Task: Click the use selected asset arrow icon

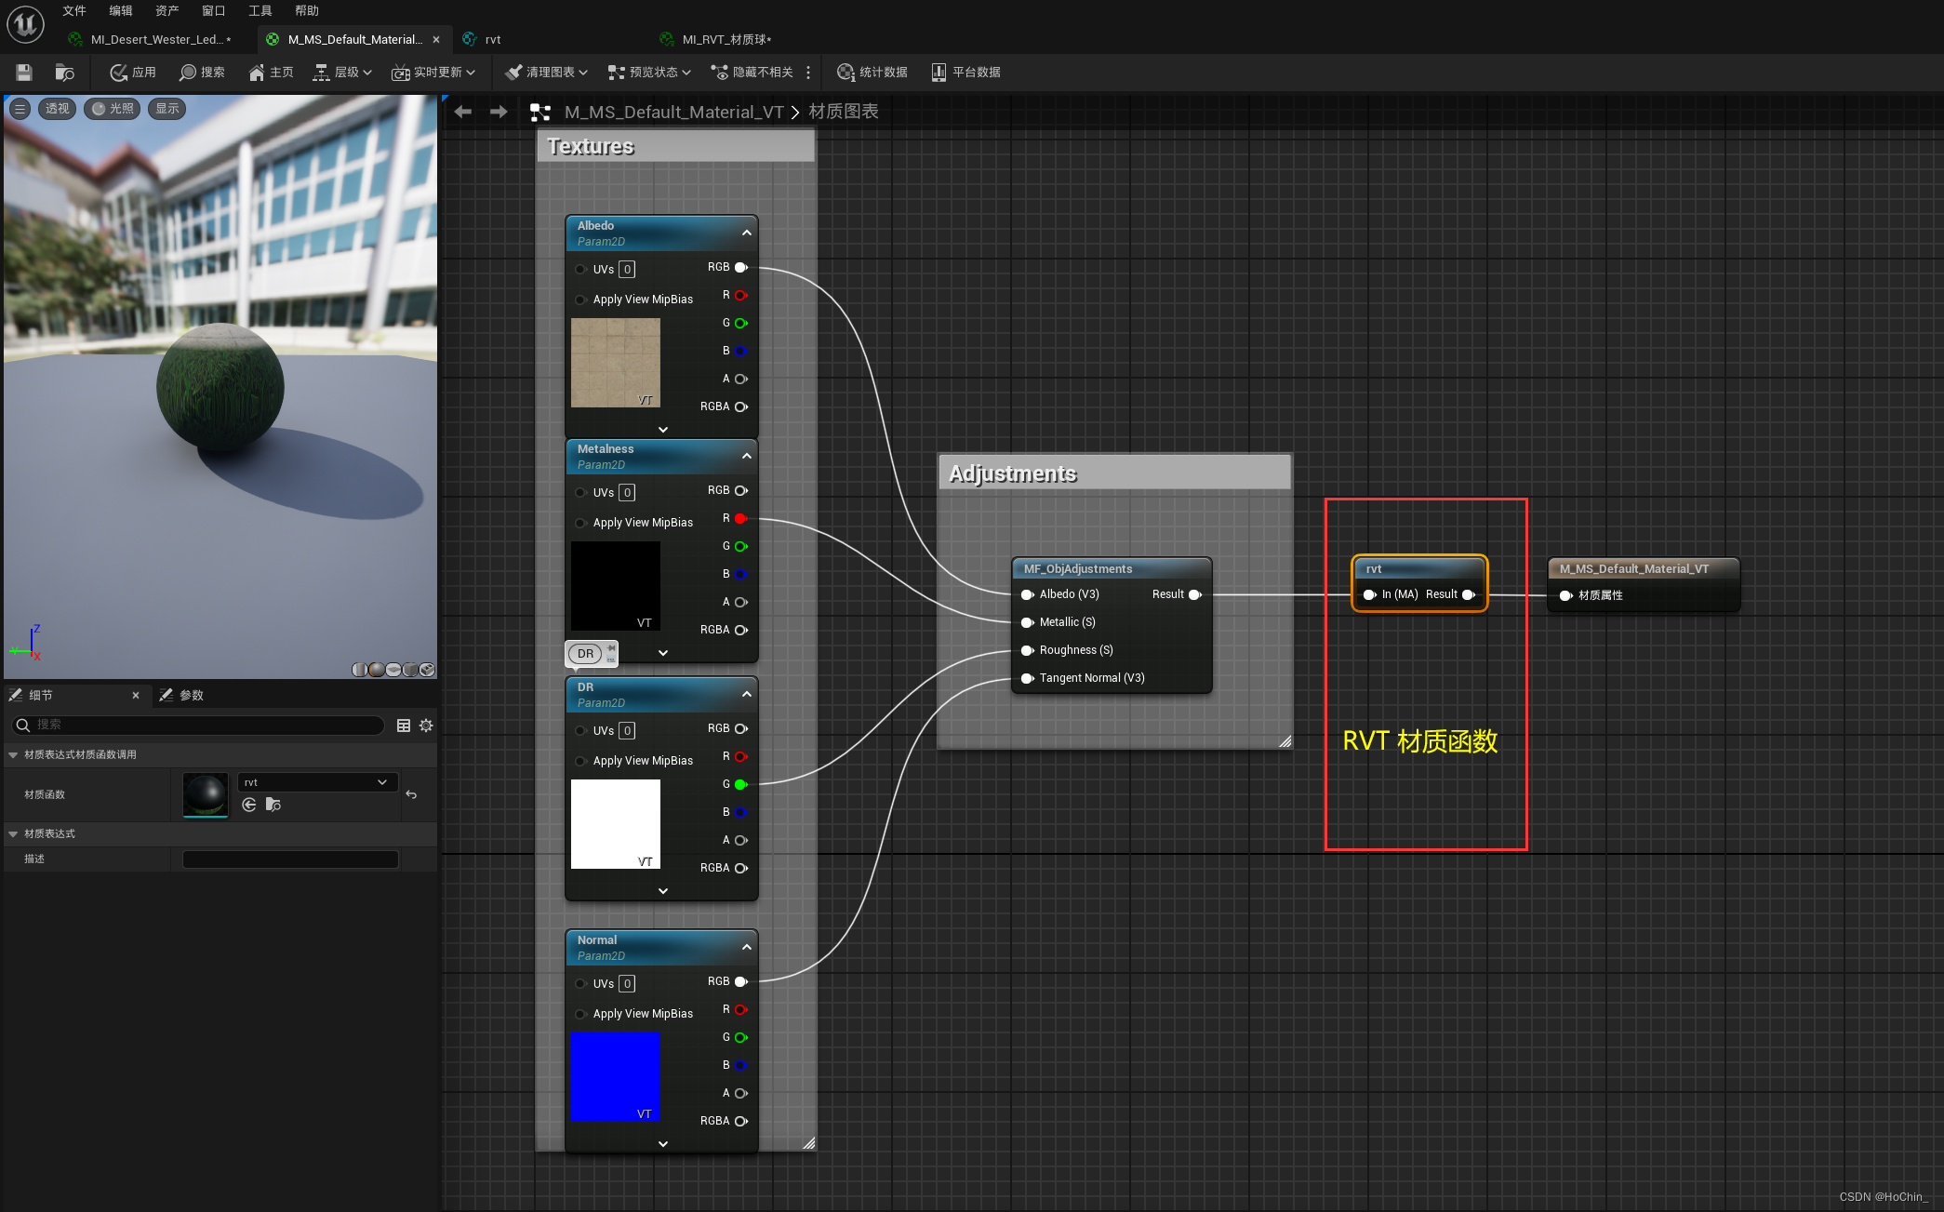Action: tap(249, 805)
